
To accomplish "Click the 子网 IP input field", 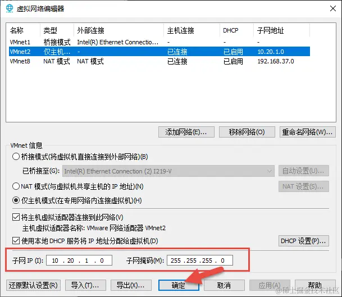I will pyautogui.click(x=79, y=261).
